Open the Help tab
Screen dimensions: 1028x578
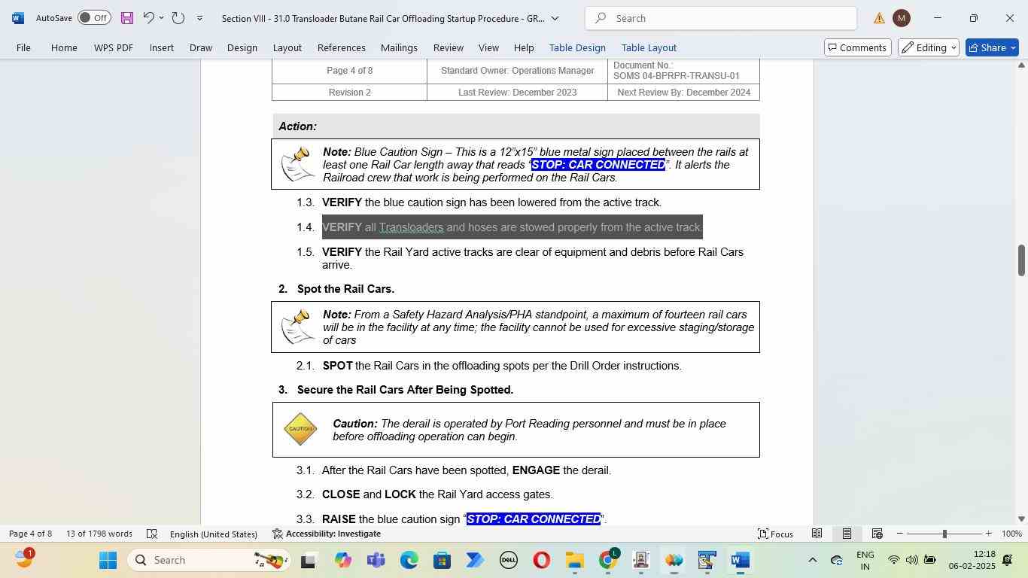(524, 47)
